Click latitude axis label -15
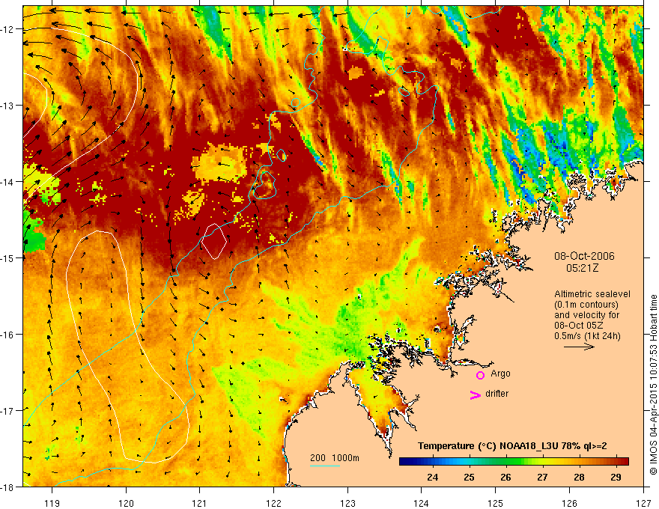The image size is (659, 509). pos(7,258)
